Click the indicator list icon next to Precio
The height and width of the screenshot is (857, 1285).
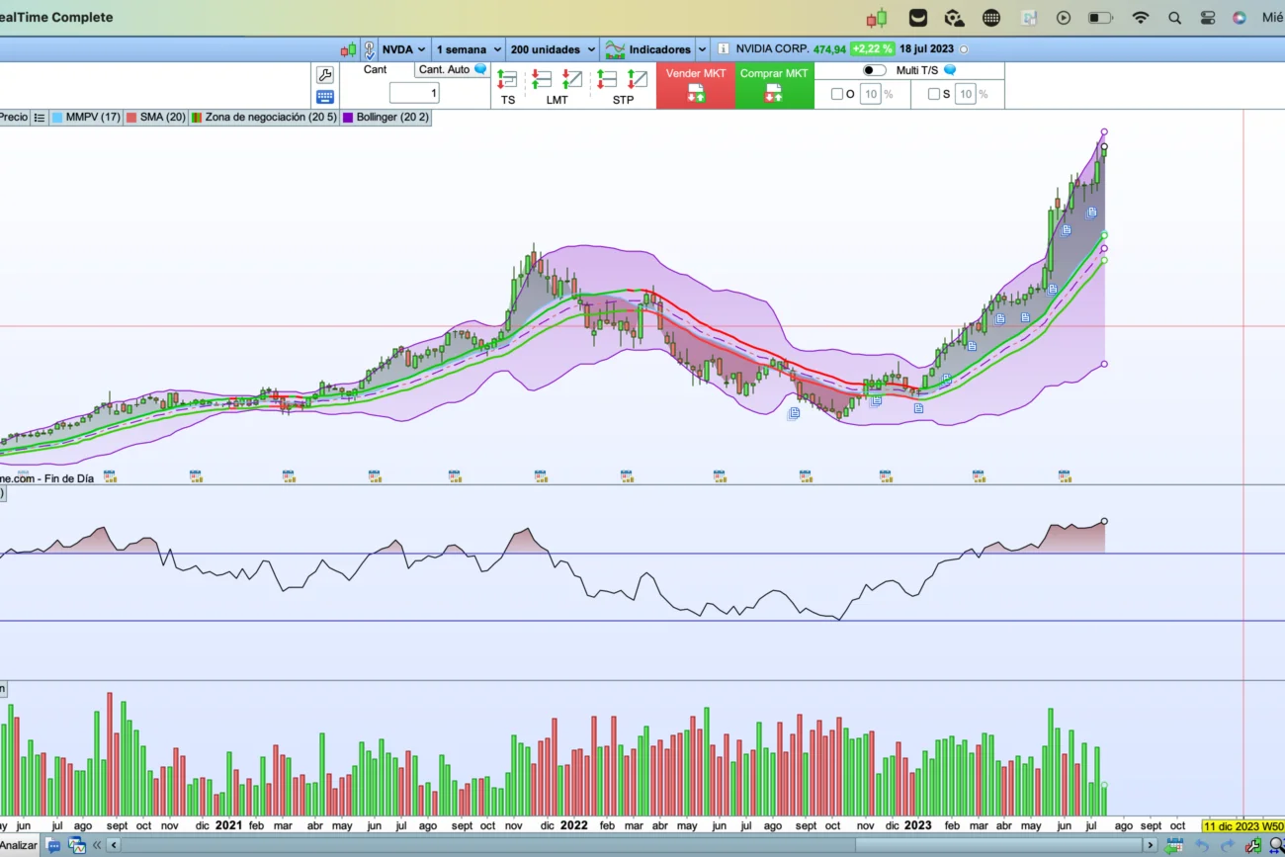tap(40, 117)
